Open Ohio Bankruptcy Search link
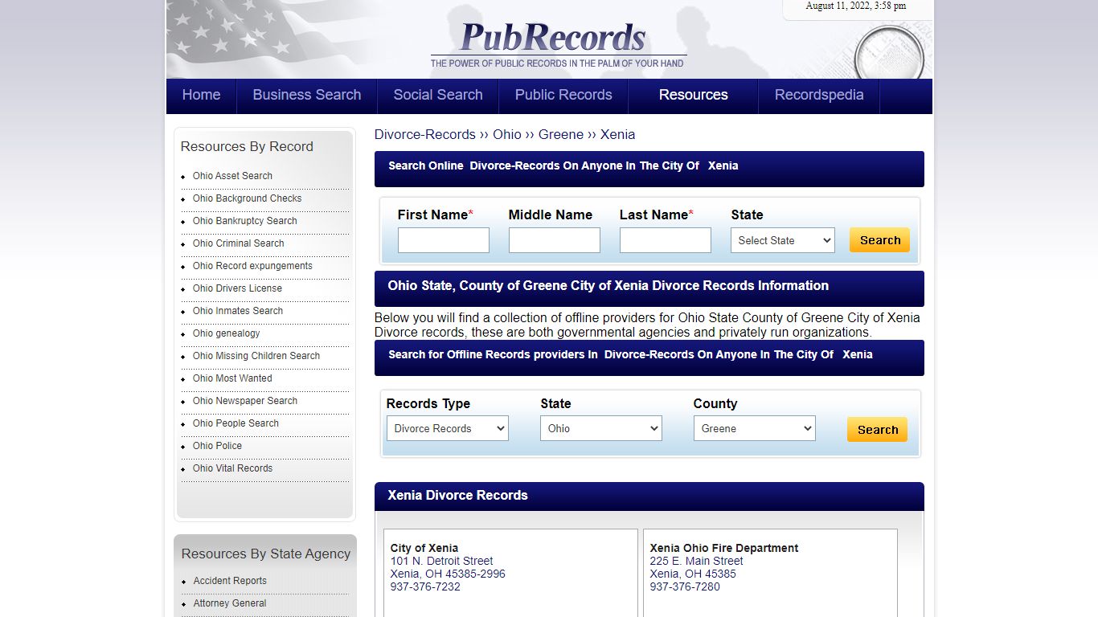 (x=245, y=221)
